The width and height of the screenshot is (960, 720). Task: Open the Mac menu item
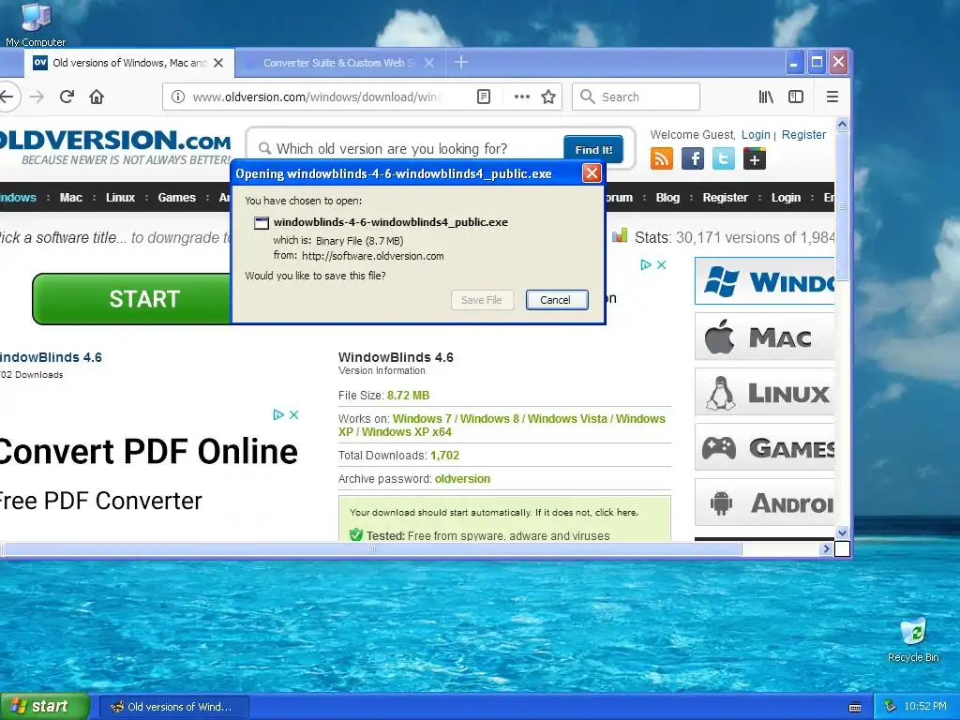[x=71, y=198]
